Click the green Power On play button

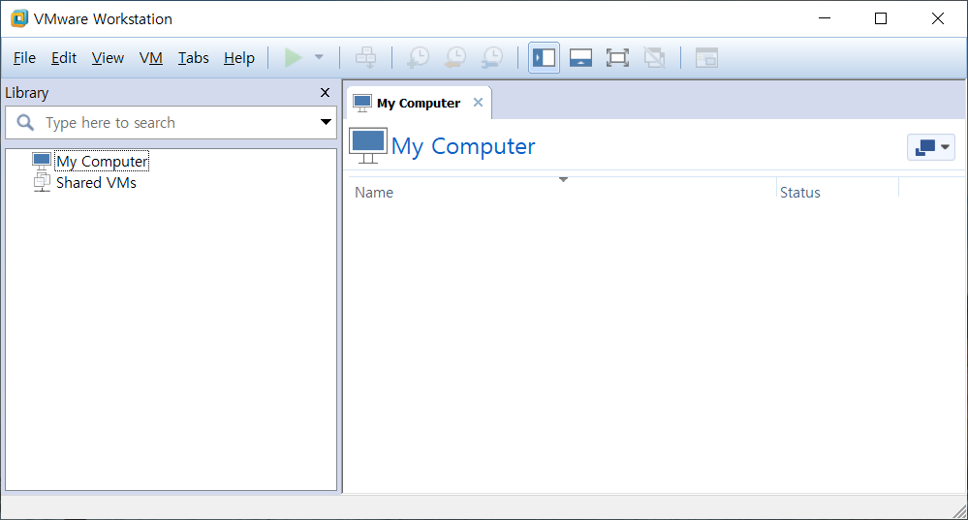[294, 58]
